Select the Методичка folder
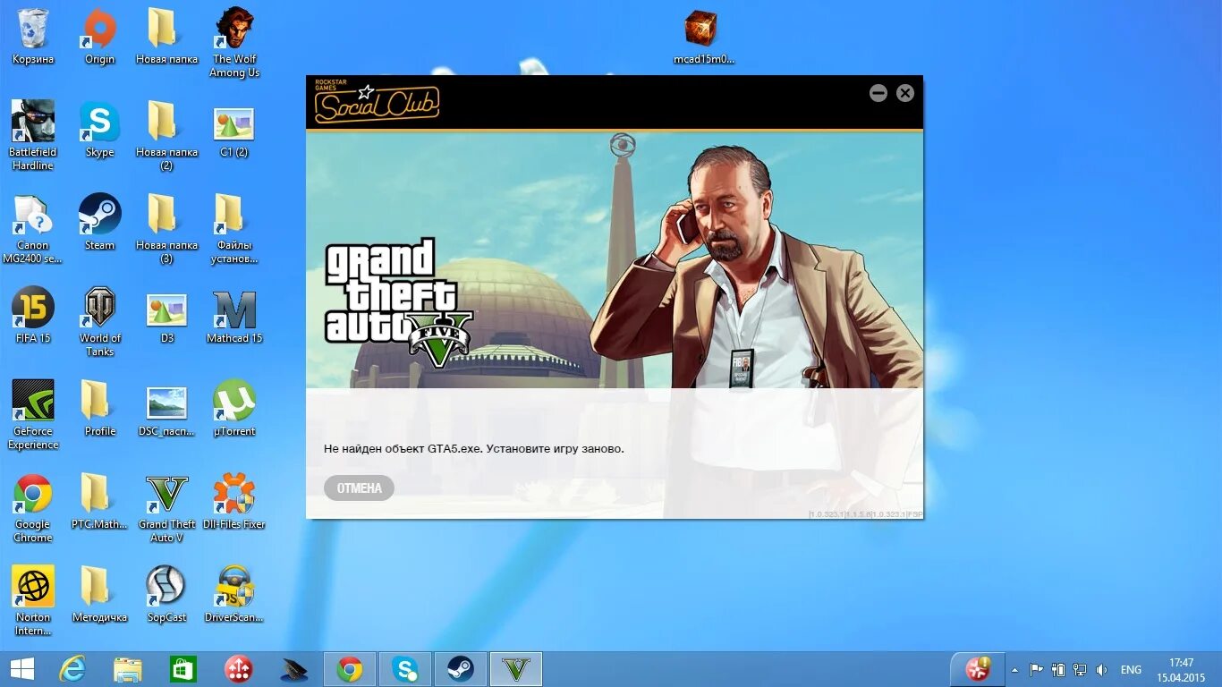1222x687 pixels. click(99, 595)
